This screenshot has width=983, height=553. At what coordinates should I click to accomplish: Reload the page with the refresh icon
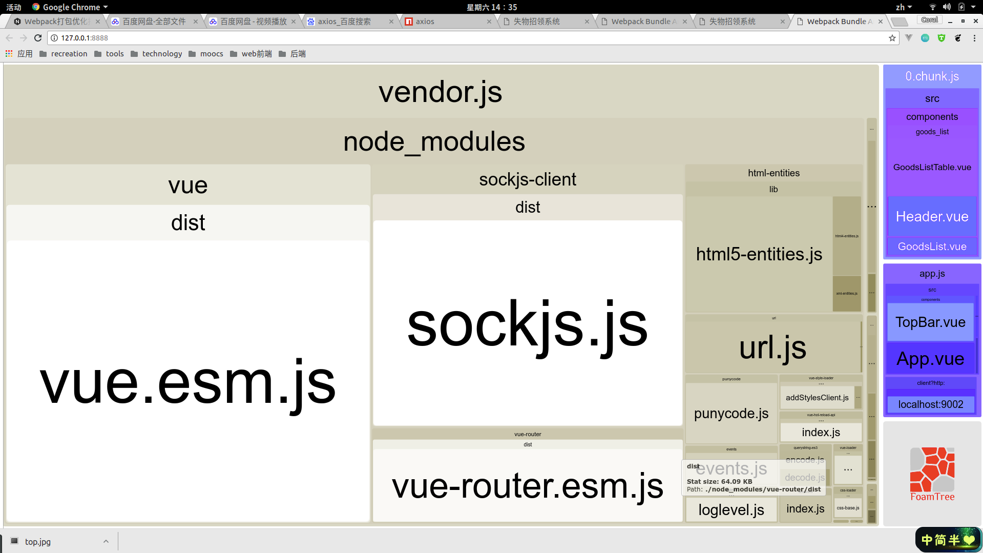(38, 38)
